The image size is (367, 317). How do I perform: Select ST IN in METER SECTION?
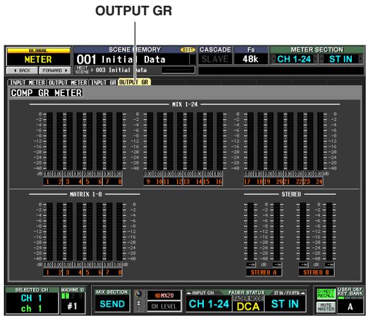(x=341, y=59)
